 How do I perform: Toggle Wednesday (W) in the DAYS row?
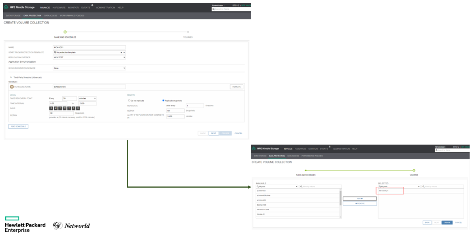(x=65, y=108)
